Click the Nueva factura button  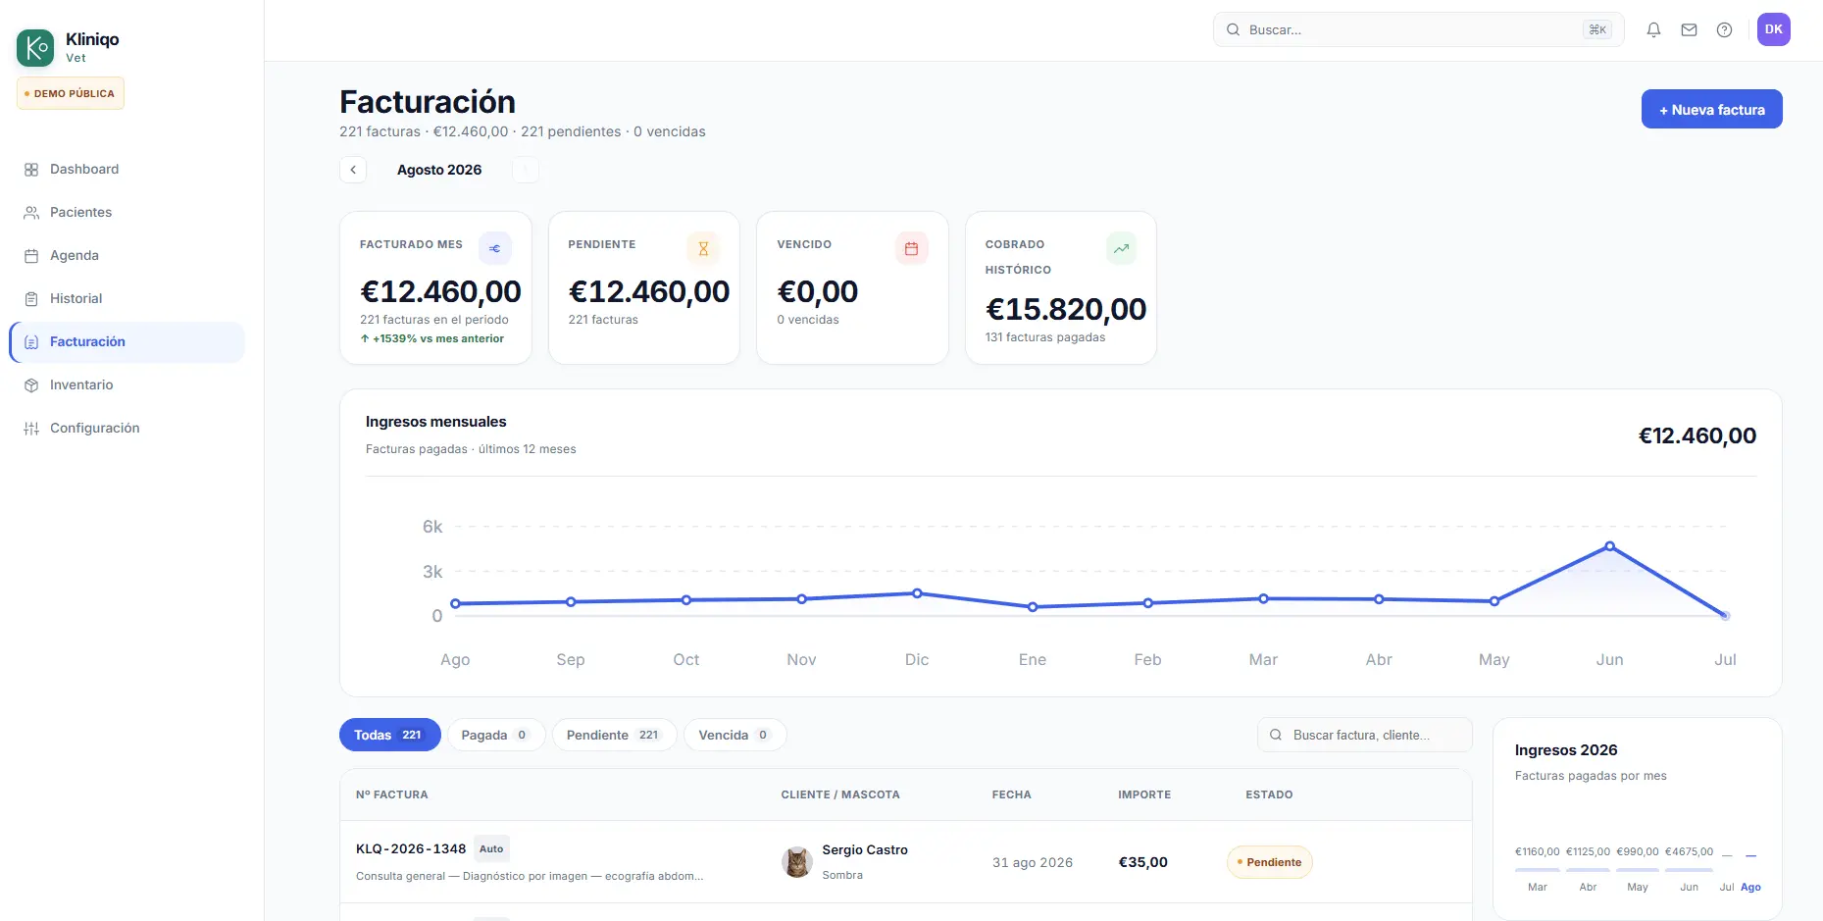click(1711, 109)
